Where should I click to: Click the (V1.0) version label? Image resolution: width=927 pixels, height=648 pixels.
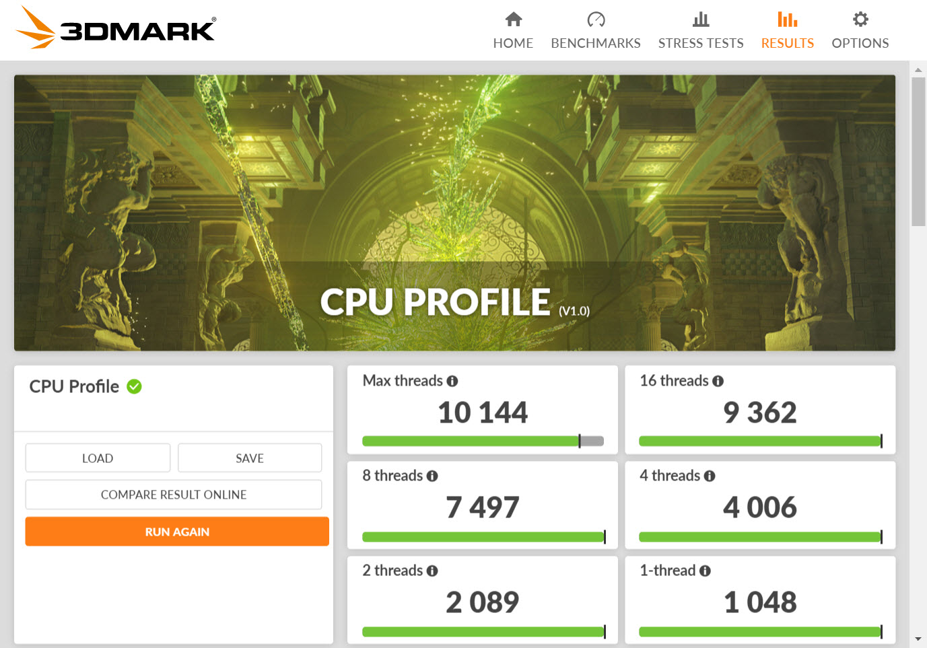(574, 311)
